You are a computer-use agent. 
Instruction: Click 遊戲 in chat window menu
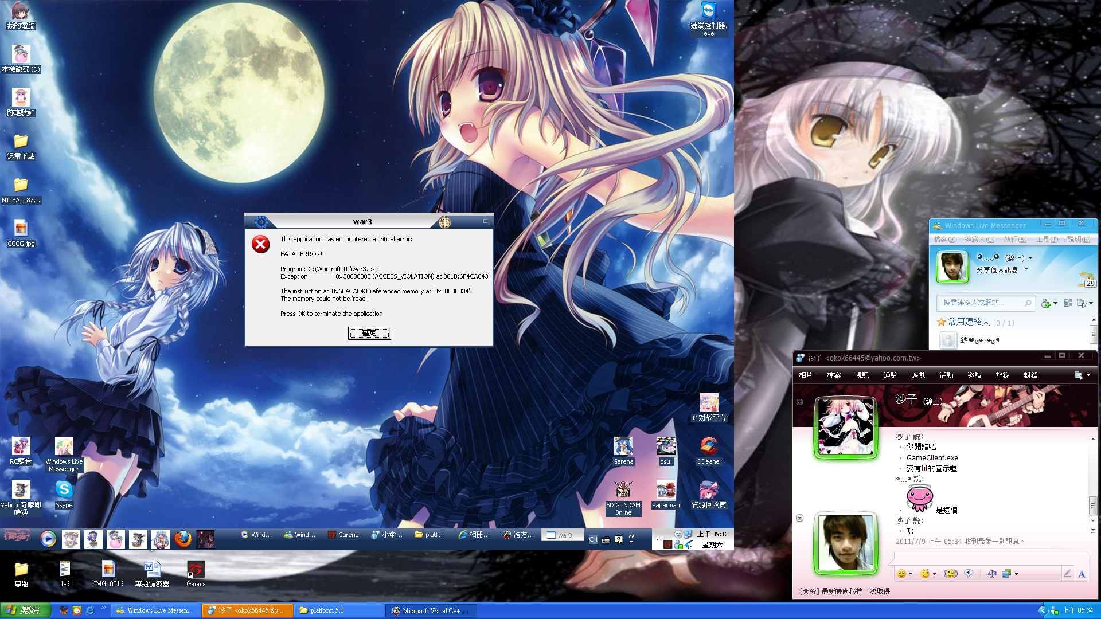[918, 375]
